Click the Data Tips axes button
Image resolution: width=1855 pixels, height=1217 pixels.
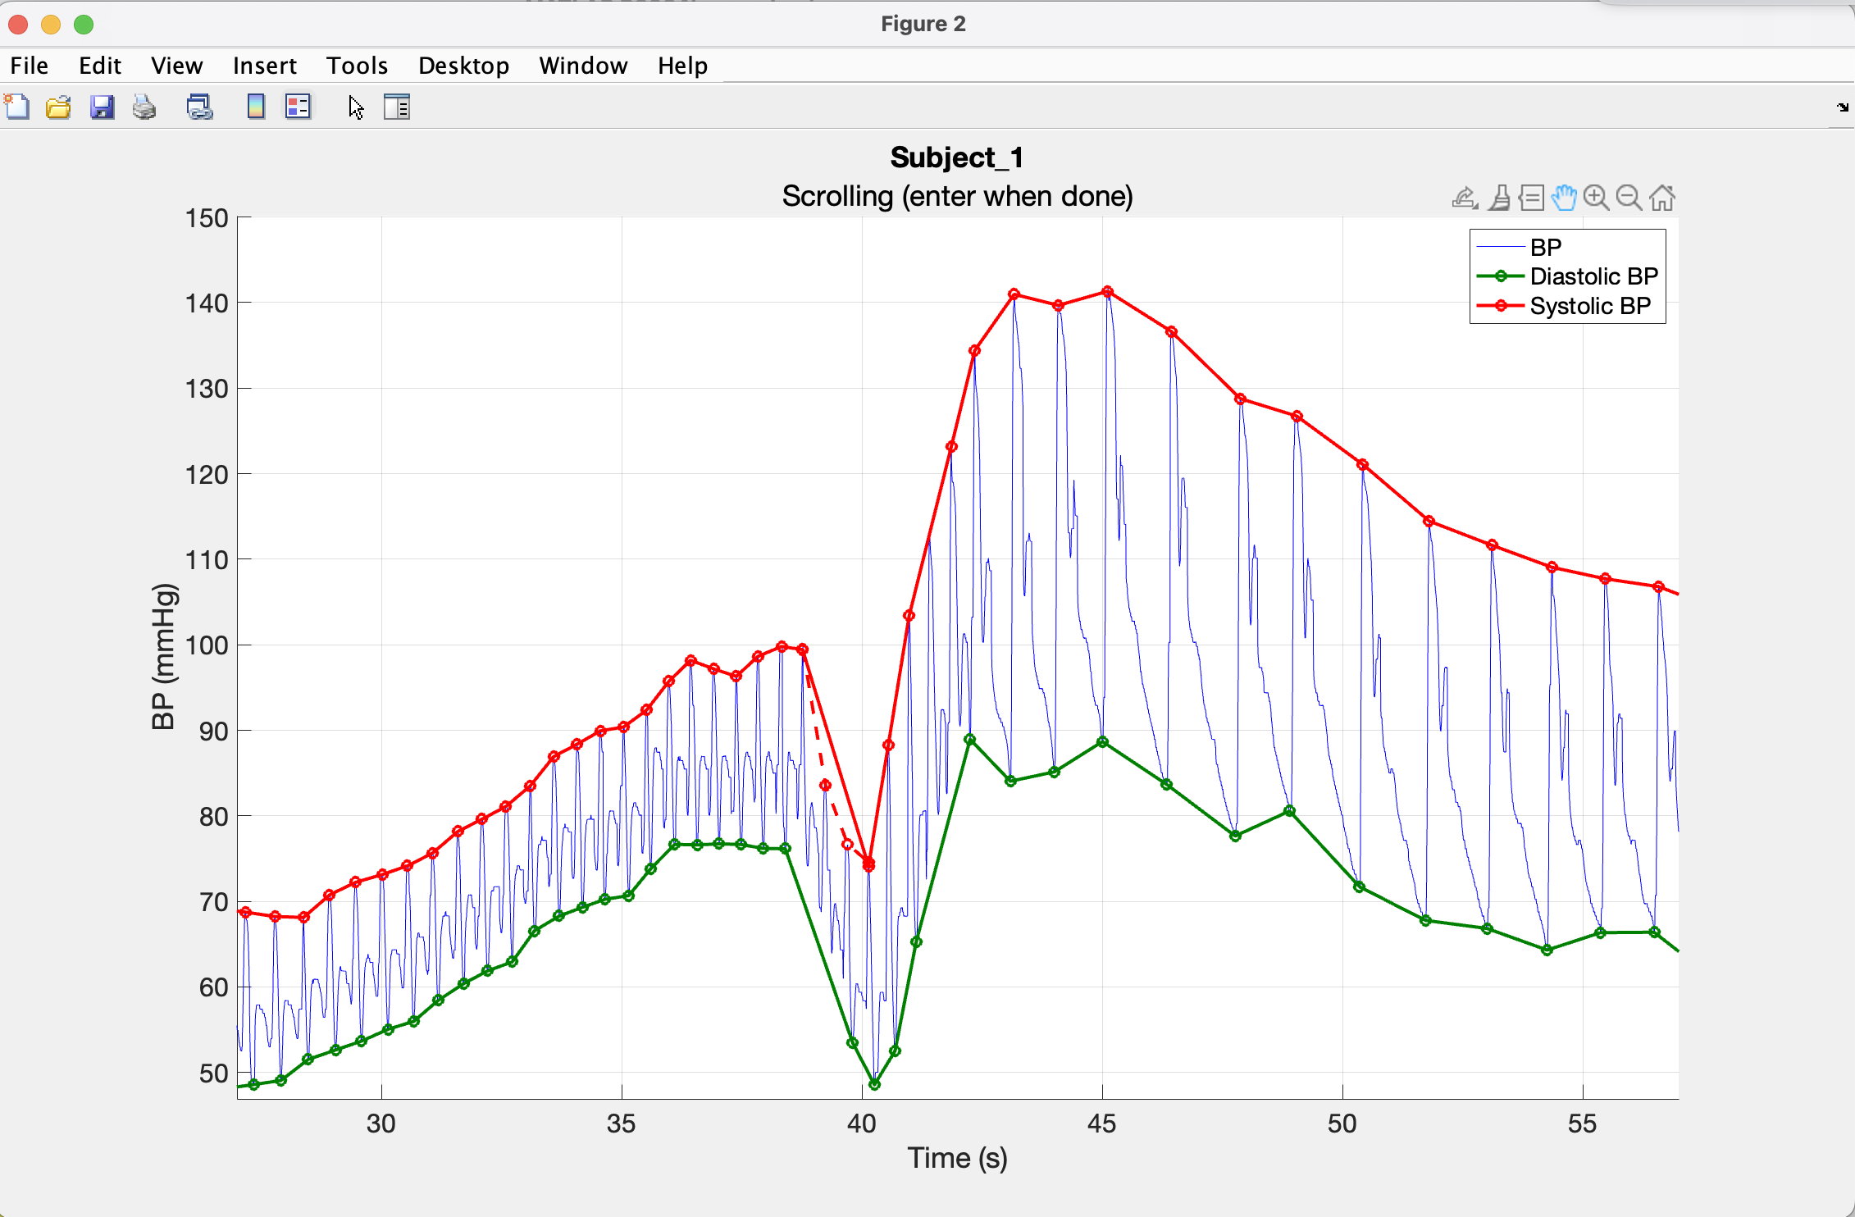coord(1531,198)
